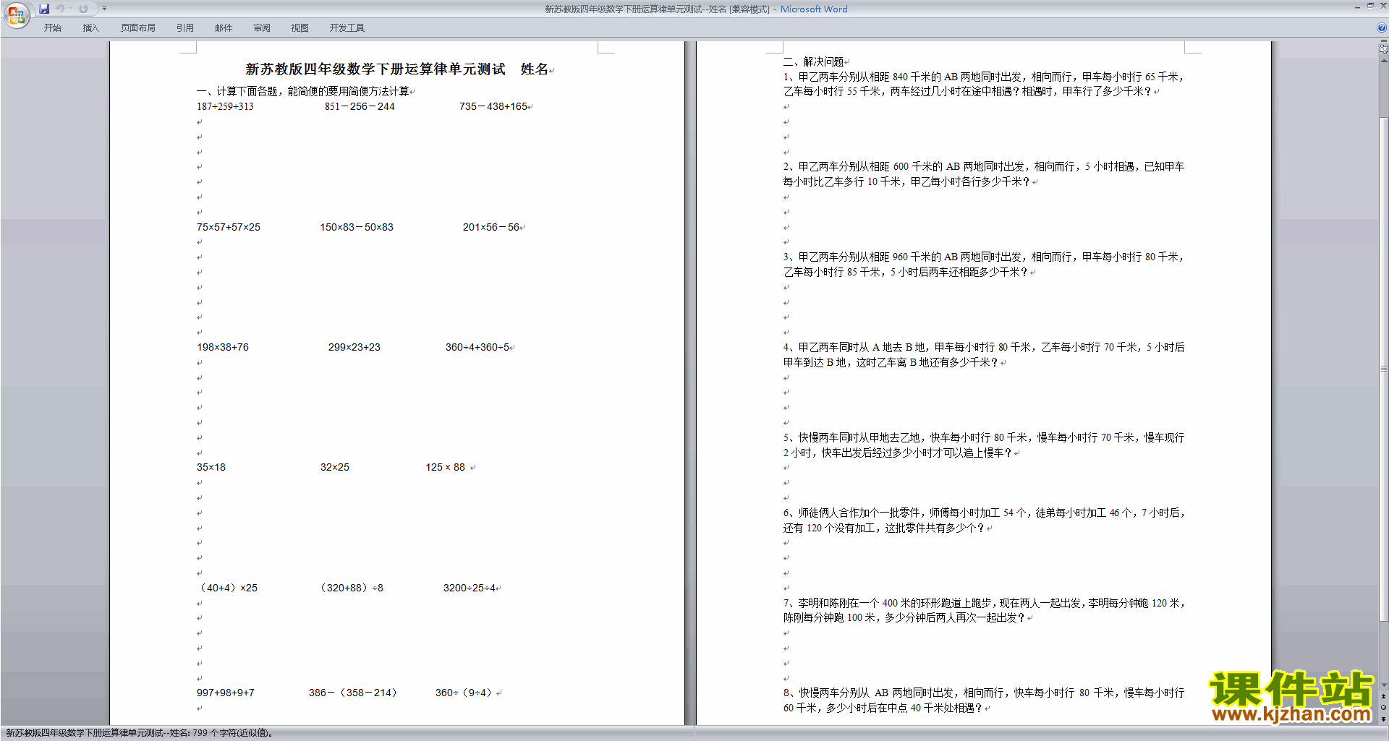Click the expression 386－（358－214）

pyautogui.click(x=354, y=693)
